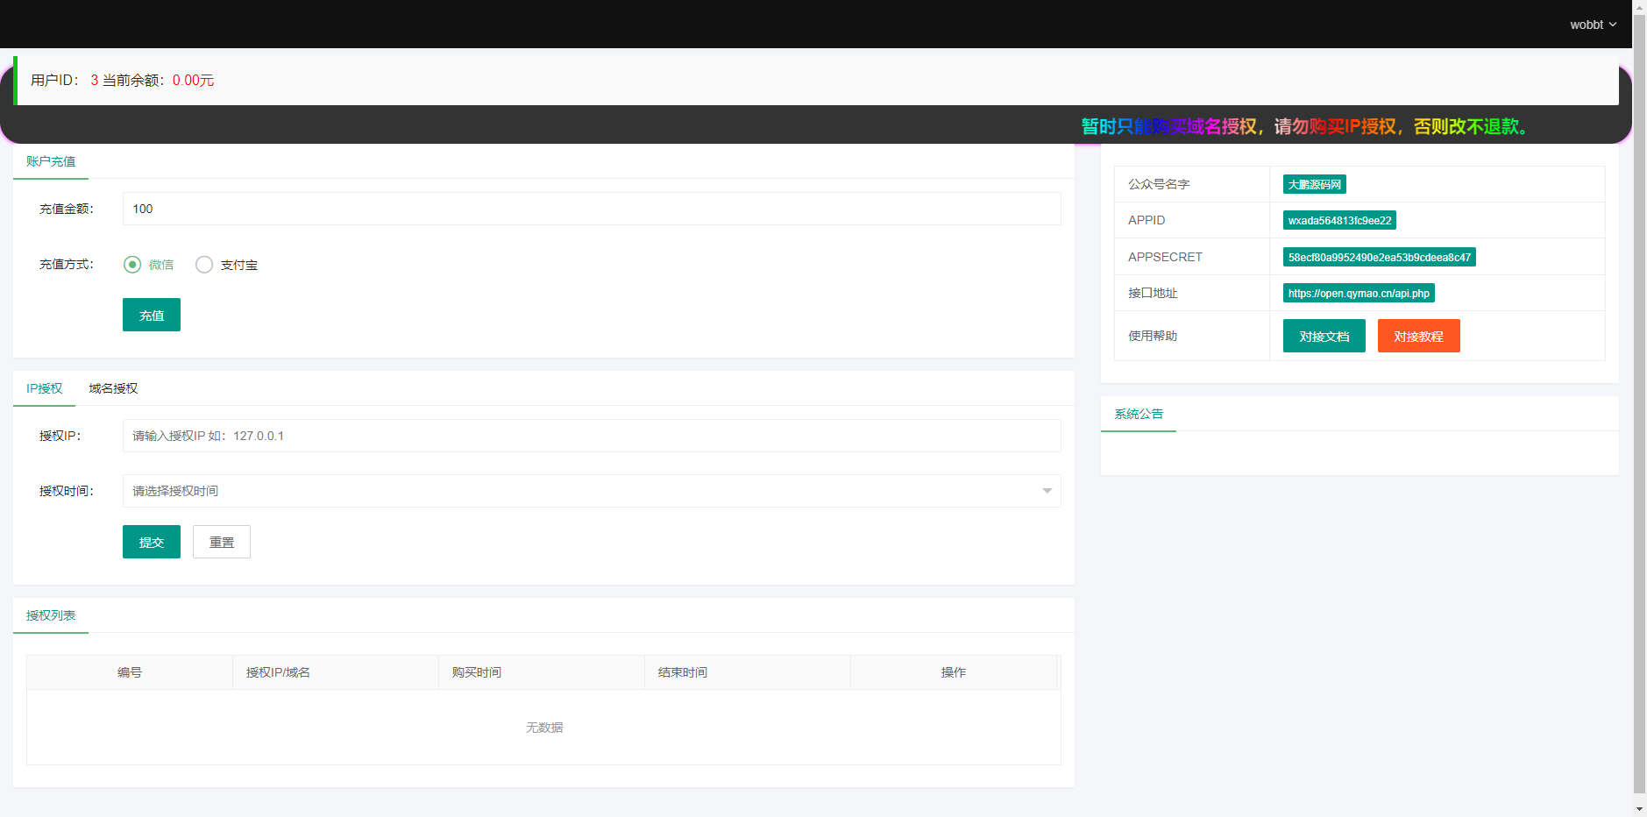This screenshot has height=817, width=1647.
Task: Open the wobbt user dropdown menu
Action: (x=1592, y=25)
